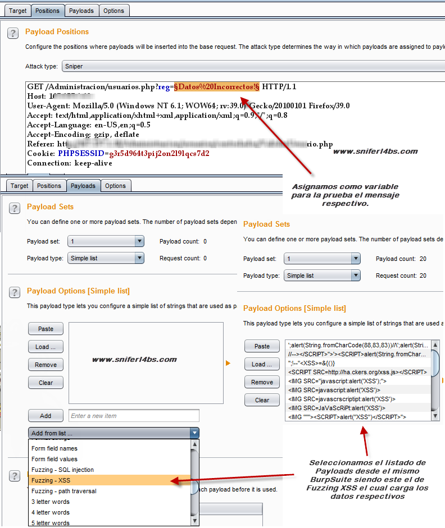
Task: Select 4 letter words entry
Action: coord(110,512)
